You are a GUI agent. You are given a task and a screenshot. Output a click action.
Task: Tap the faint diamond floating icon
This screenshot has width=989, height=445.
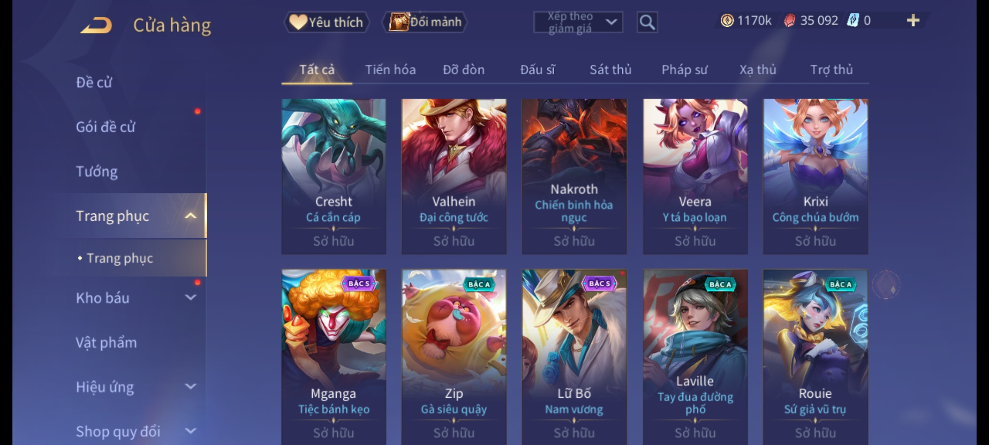[886, 285]
